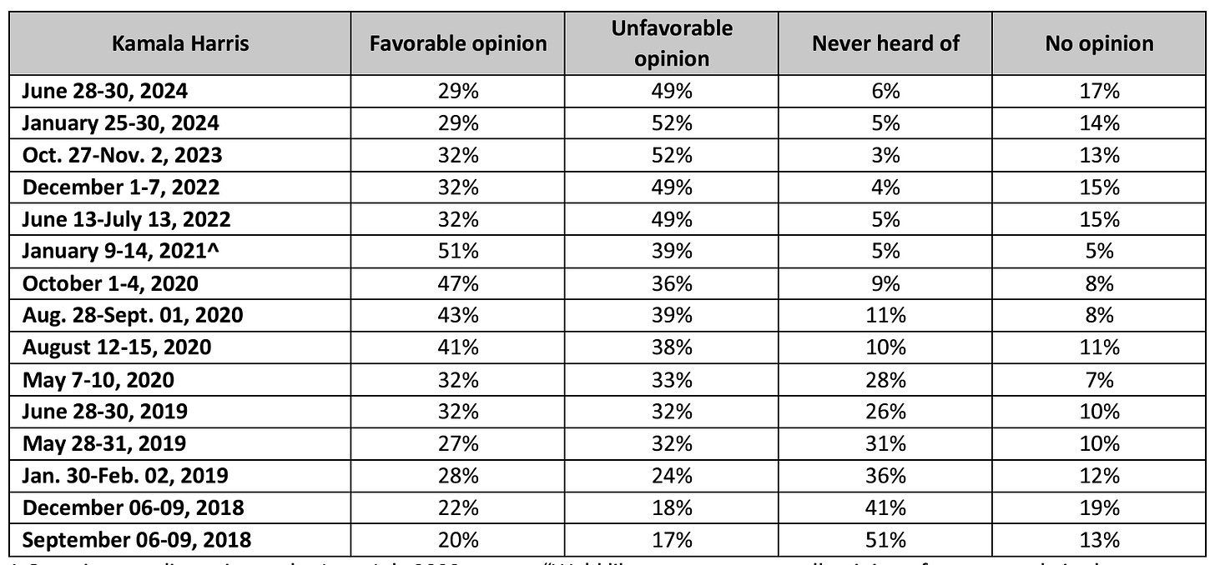Select the 'Favorable opinion' column header

point(458,44)
